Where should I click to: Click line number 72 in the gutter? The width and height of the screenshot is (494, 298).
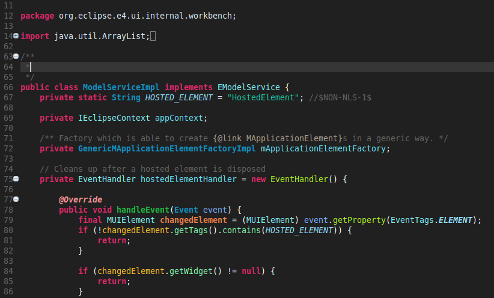[x=8, y=148]
